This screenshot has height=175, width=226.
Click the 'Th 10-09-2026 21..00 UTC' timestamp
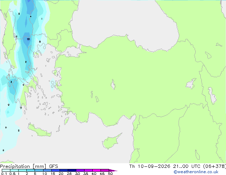pyautogui.click(x=165, y=166)
